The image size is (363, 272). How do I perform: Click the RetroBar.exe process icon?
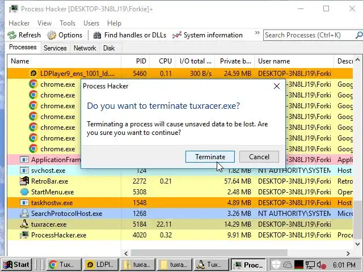point(24,181)
